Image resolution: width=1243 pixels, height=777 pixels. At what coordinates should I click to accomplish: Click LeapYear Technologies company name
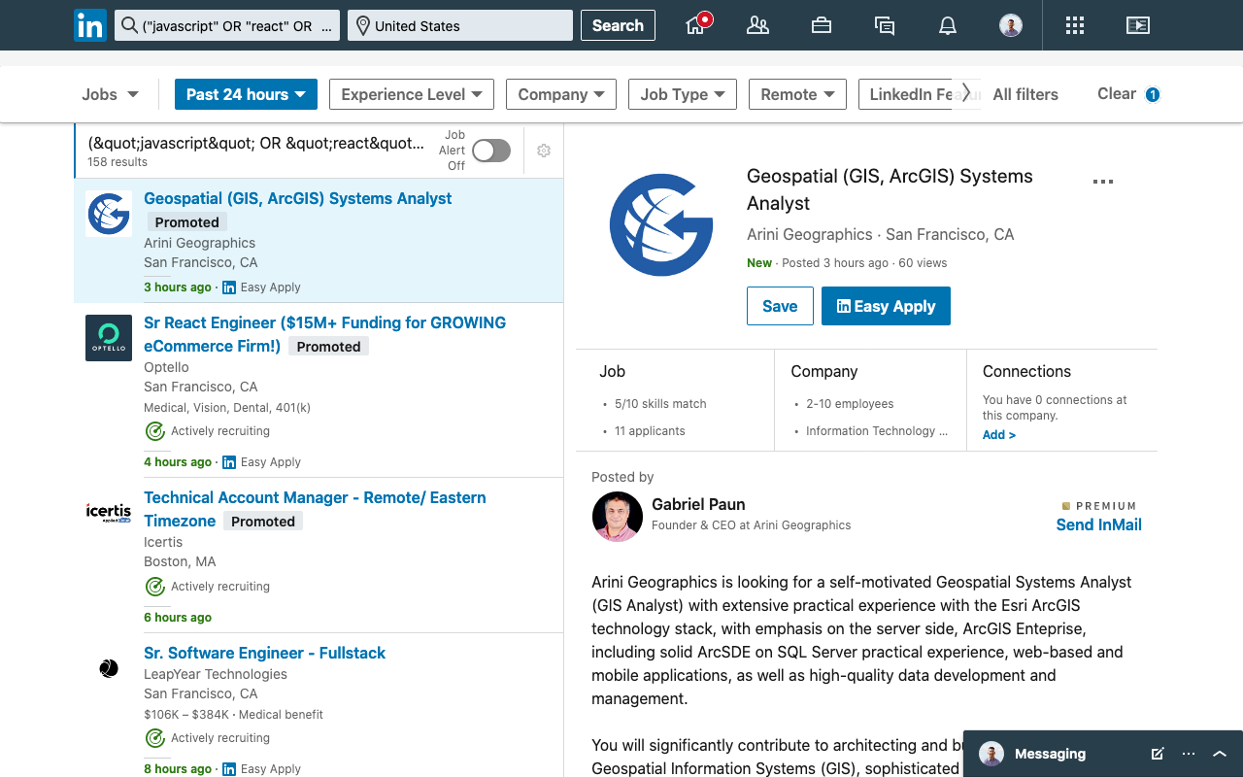(x=216, y=674)
